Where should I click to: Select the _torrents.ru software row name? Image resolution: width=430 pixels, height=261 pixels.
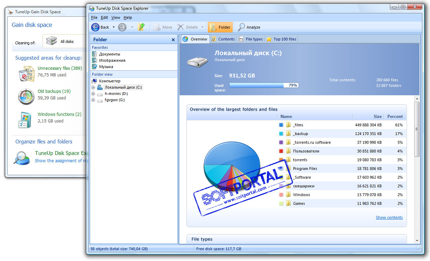312,142
